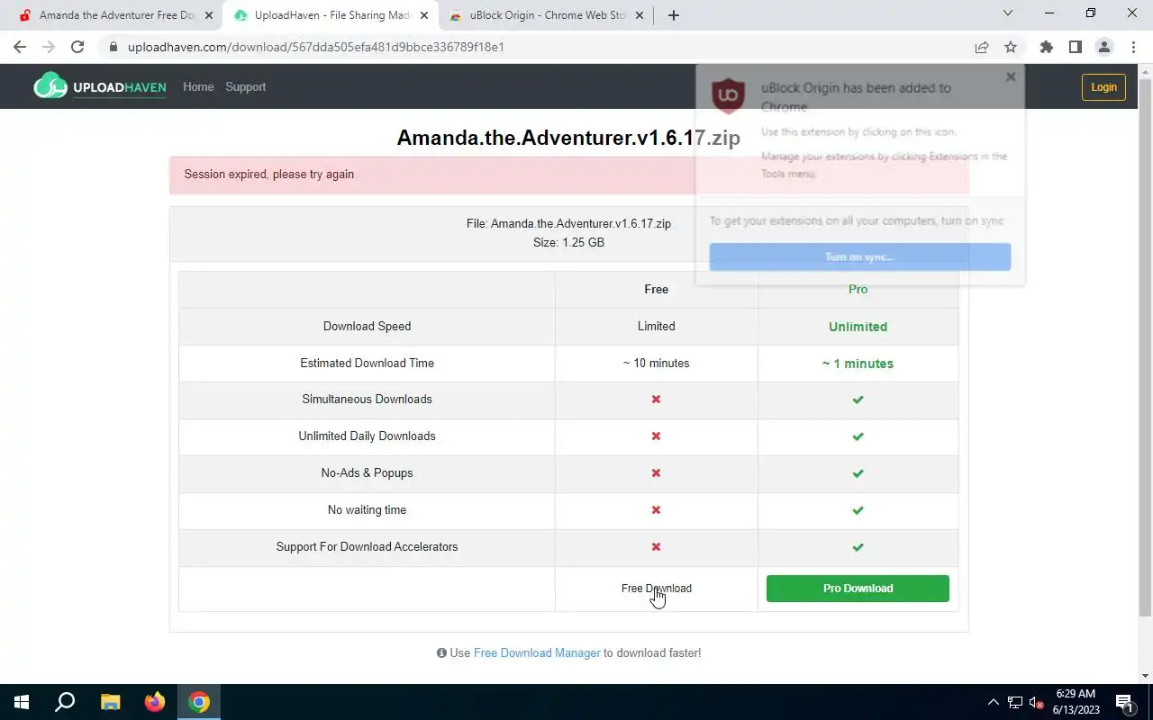1153x720 pixels.
Task: Click the padlock site info icon
Action: [113, 47]
